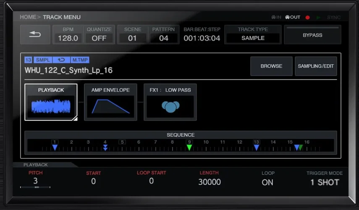This screenshot has height=210, width=359.
Task: Click the M.TMP badge
Action: coord(80,60)
